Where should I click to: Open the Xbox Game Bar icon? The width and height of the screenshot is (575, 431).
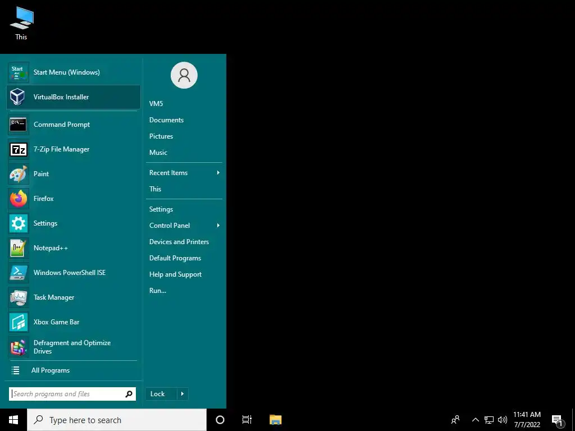point(19,322)
